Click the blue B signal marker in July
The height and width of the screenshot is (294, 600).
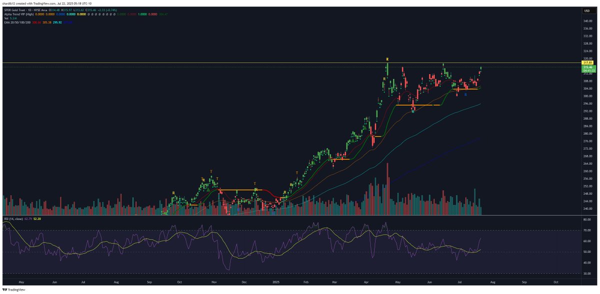pos(465,94)
